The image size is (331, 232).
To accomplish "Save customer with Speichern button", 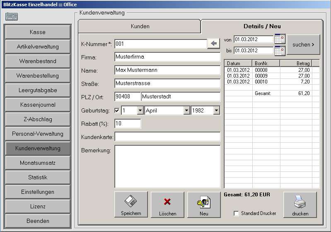I will [x=131, y=205].
